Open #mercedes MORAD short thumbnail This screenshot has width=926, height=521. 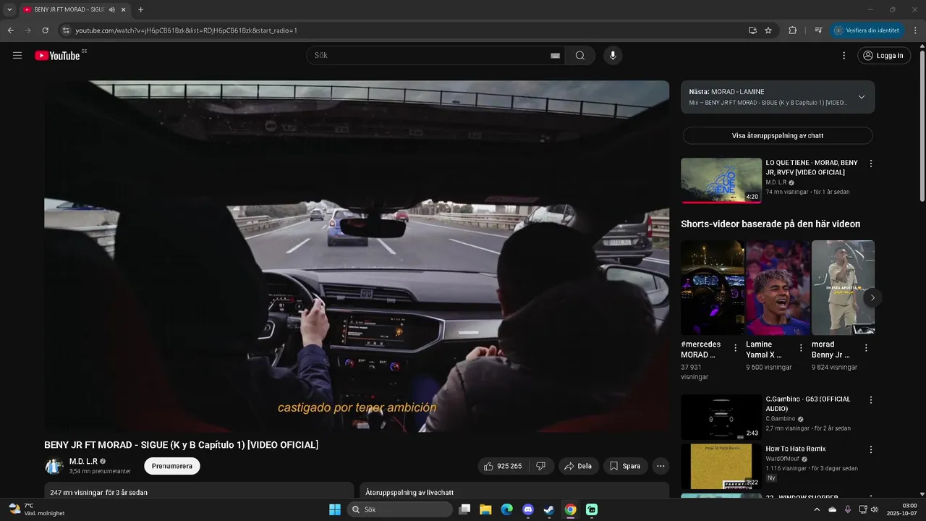click(x=713, y=287)
